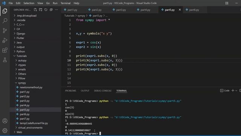Viewport: 241px width, 136px height.
Task: Select the Terminal panel tab
Action: point(121,91)
